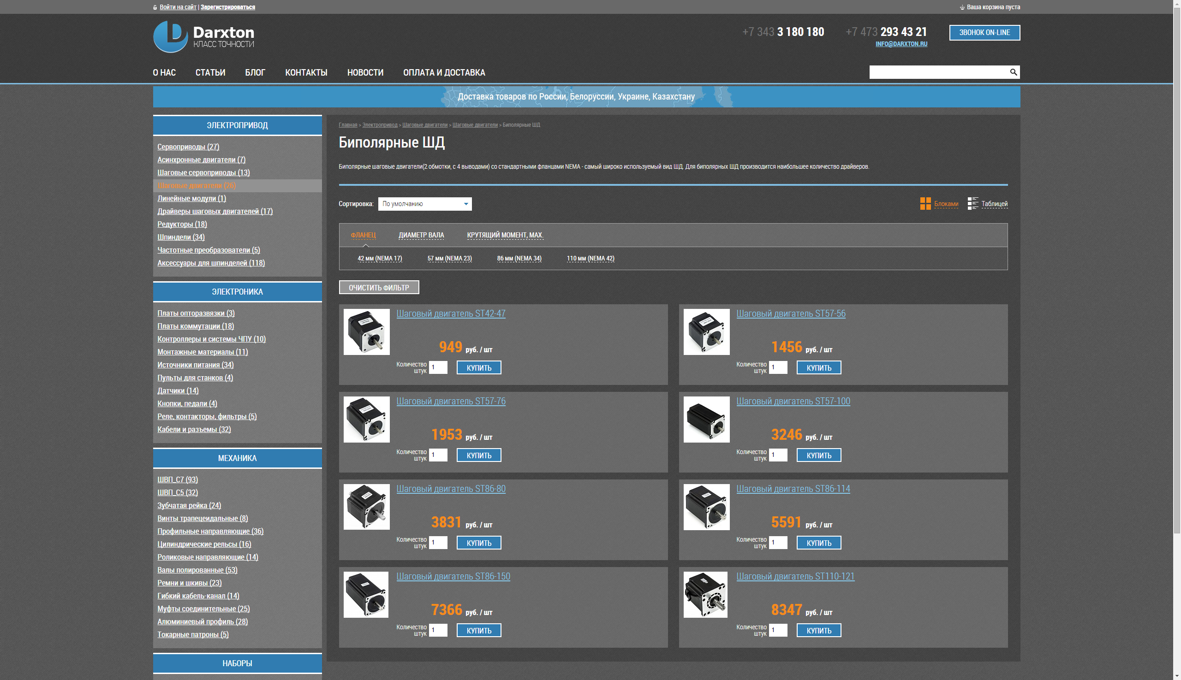Click quantity field for ST86-80 motor
The height and width of the screenshot is (680, 1181).
438,542
